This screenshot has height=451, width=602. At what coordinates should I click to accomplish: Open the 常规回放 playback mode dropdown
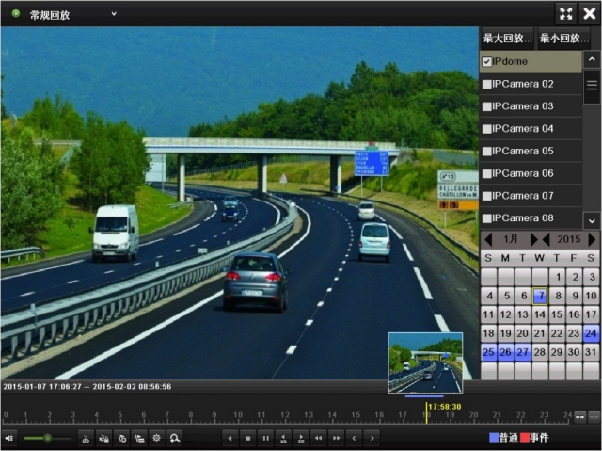point(114,14)
